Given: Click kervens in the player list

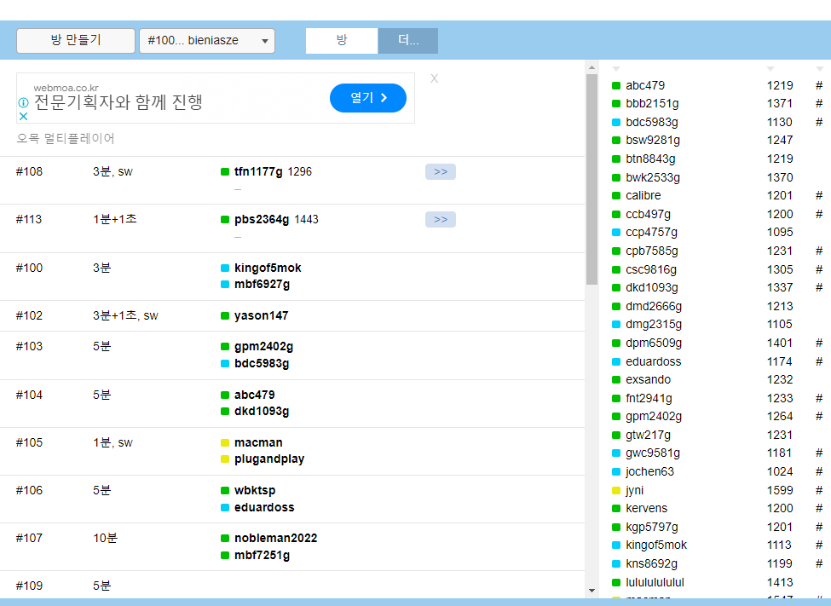Looking at the screenshot, I should (646, 508).
